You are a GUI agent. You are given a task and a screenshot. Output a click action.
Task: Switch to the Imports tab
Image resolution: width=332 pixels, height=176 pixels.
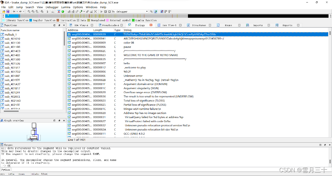pyautogui.click(x=258, y=25)
